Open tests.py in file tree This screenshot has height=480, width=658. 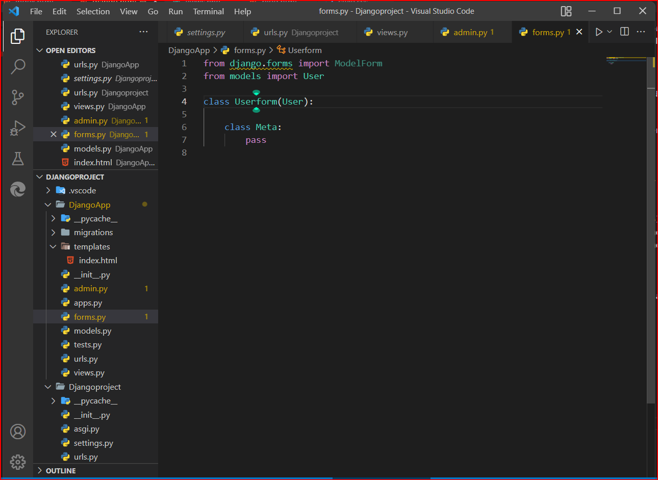95,345
